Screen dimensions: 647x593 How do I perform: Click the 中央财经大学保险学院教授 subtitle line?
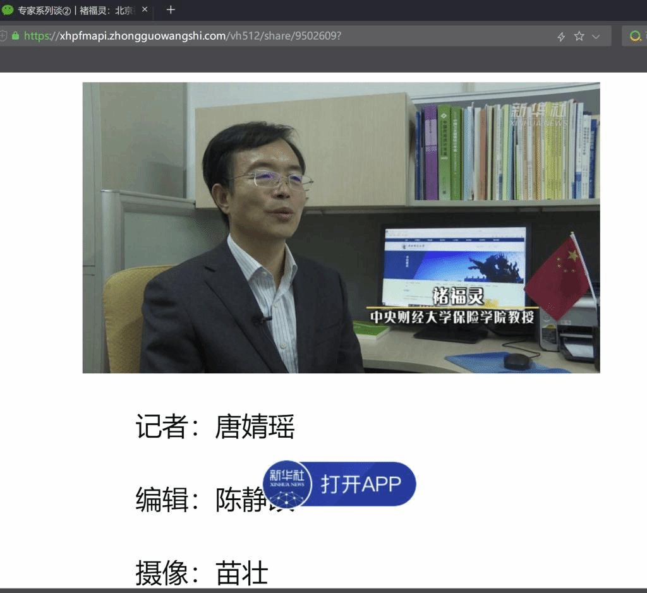452,317
